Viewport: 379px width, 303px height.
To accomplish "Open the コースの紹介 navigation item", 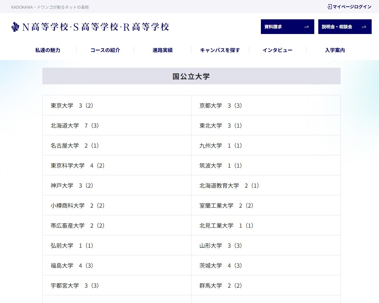I will point(105,50).
